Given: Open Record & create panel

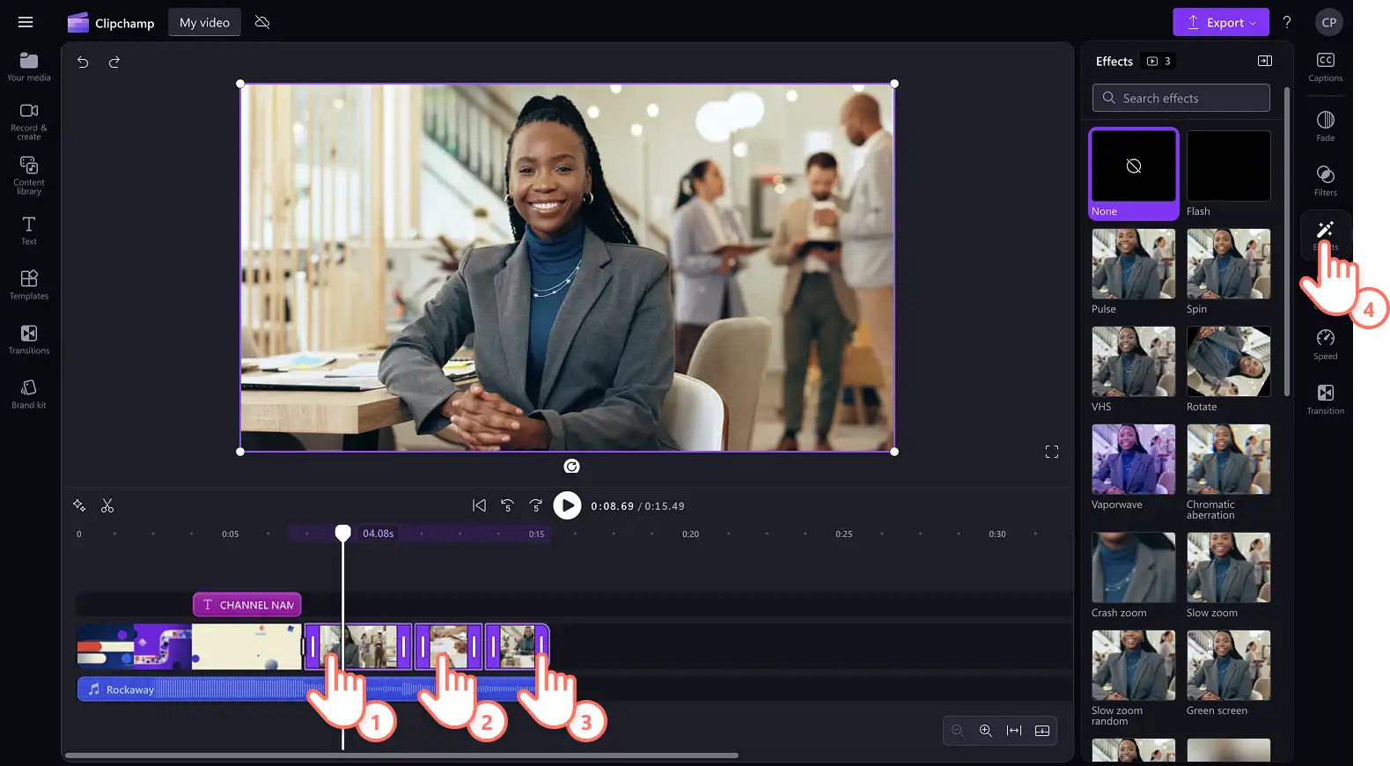Looking at the screenshot, I should [x=29, y=122].
